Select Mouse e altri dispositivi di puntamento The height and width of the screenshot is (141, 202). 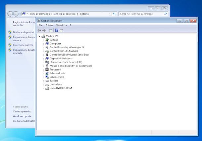(71, 66)
